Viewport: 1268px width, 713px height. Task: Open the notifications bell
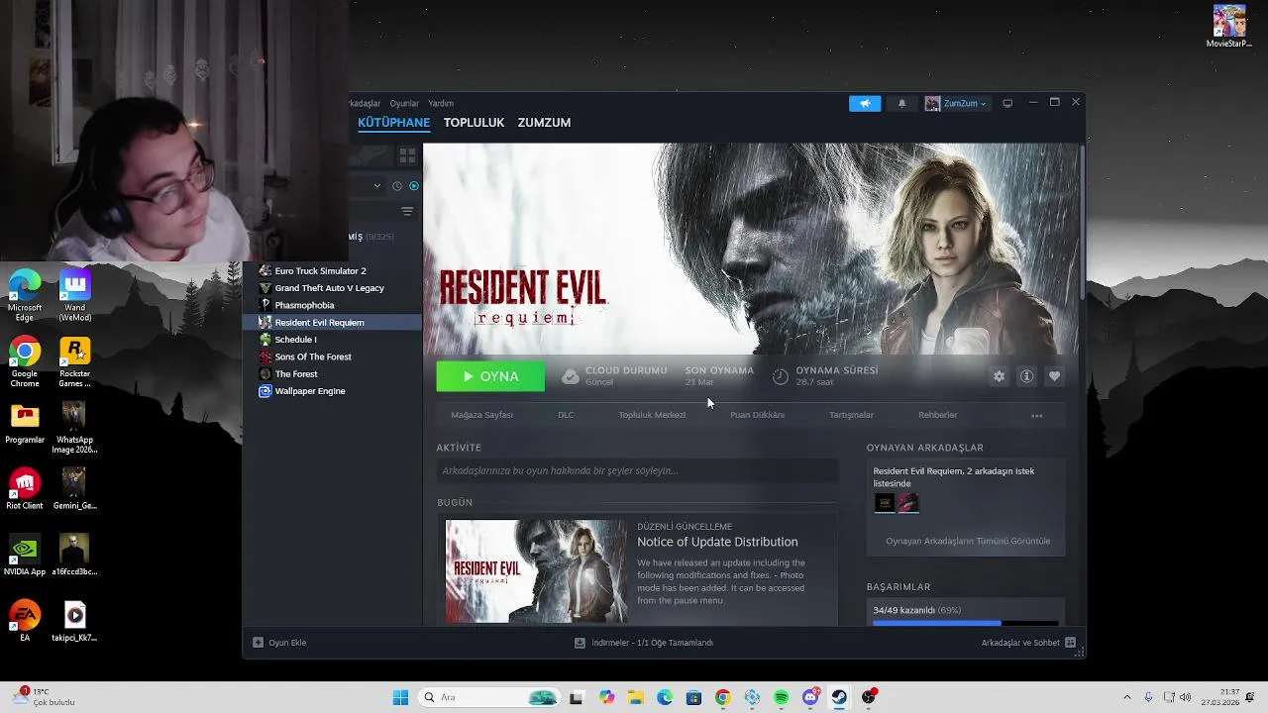click(901, 103)
